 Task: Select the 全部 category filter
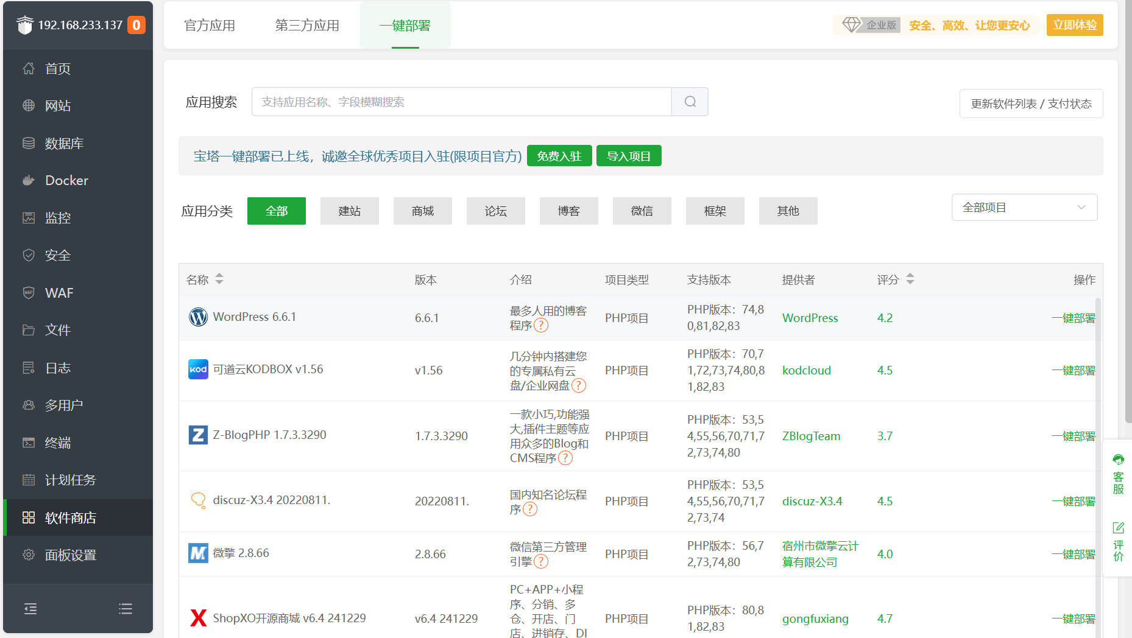(x=276, y=211)
